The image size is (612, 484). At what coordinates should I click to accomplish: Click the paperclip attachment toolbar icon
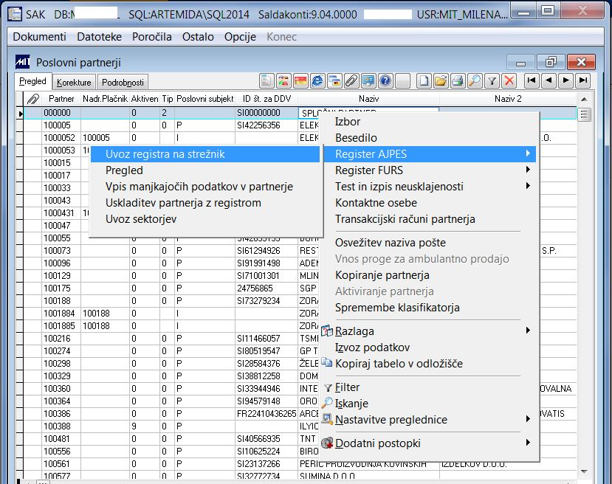click(351, 81)
